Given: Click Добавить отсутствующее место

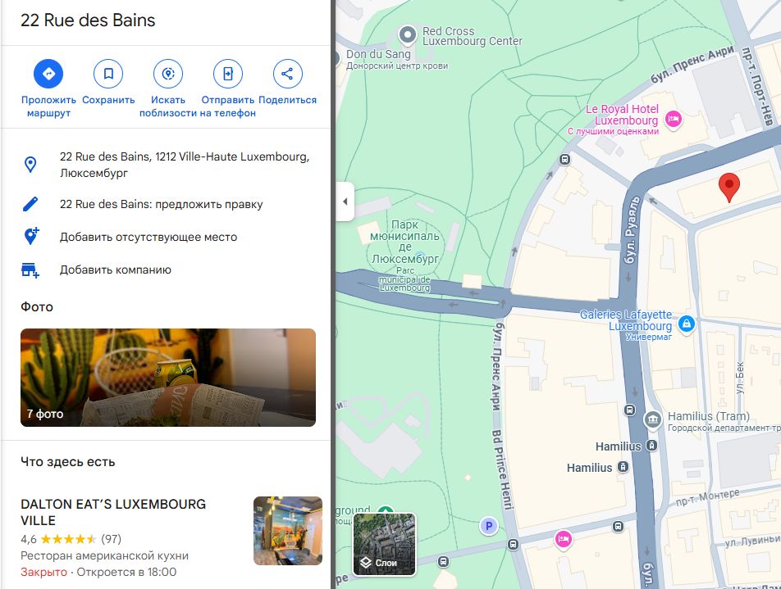Looking at the screenshot, I should (x=148, y=237).
